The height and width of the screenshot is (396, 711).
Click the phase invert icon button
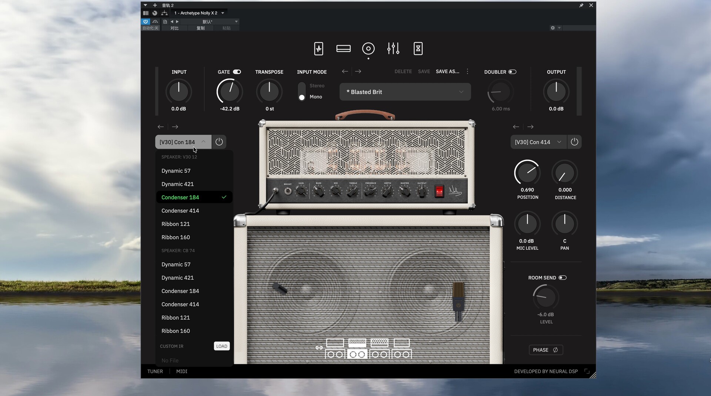[546, 350]
